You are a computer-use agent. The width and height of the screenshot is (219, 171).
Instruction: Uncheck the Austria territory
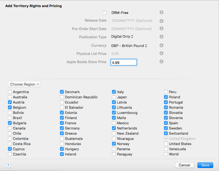pyautogui.click(x=10, y=102)
